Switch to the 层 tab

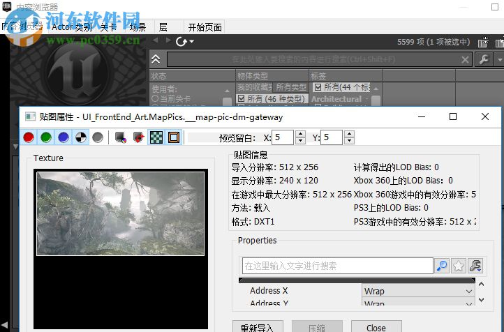pos(163,27)
